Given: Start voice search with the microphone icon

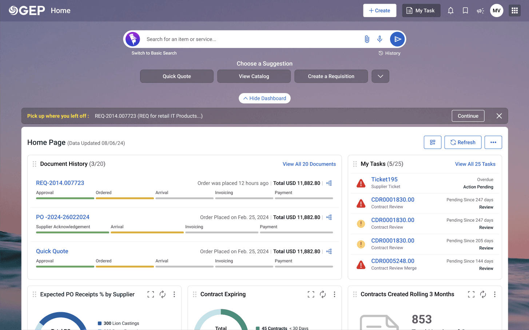Looking at the screenshot, I should click(380, 39).
